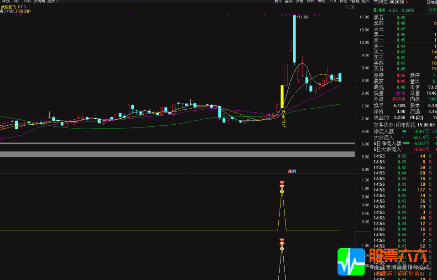This screenshot has width=437, height=280.
Task: Click the red 涨 tag below the chart
Action: coord(289,171)
